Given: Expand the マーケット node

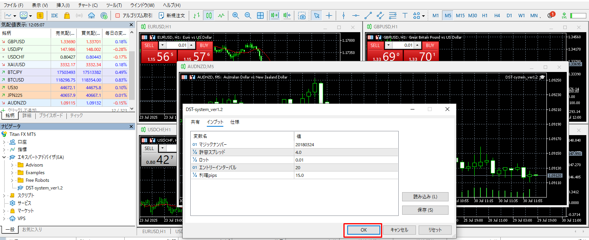Looking at the screenshot, I should [4, 211].
